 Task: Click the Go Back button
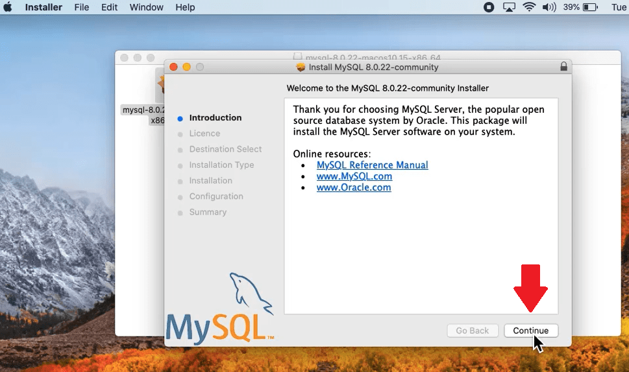click(x=473, y=331)
